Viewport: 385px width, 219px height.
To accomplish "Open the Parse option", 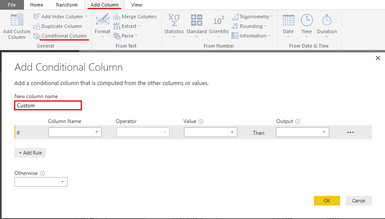I will click(125, 36).
